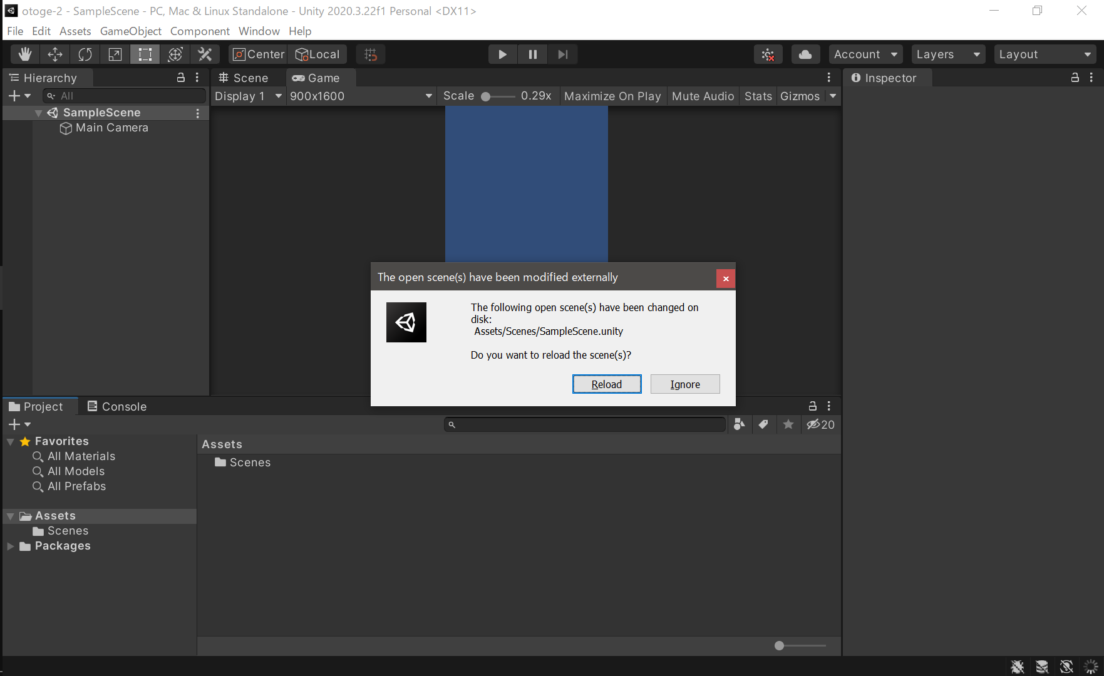Toggle Mute Audio

[703, 96]
